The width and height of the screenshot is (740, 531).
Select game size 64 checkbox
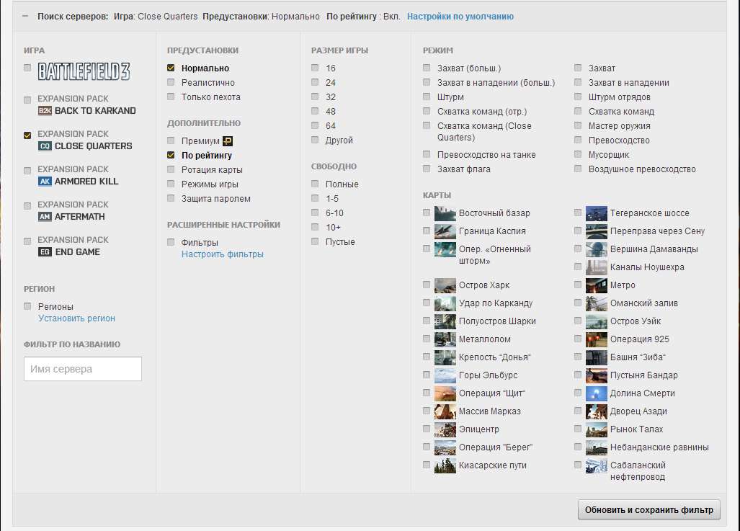click(x=315, y=125)
